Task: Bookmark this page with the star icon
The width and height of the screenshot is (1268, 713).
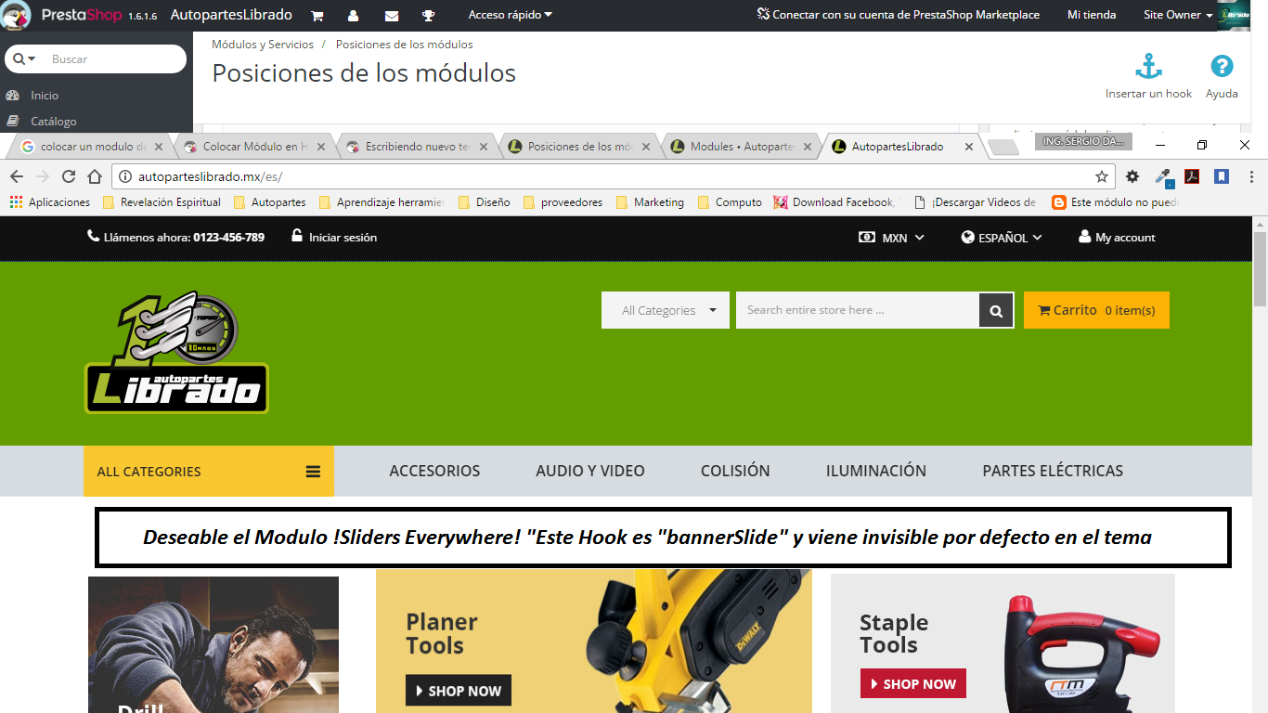Action: [1102, 176]
